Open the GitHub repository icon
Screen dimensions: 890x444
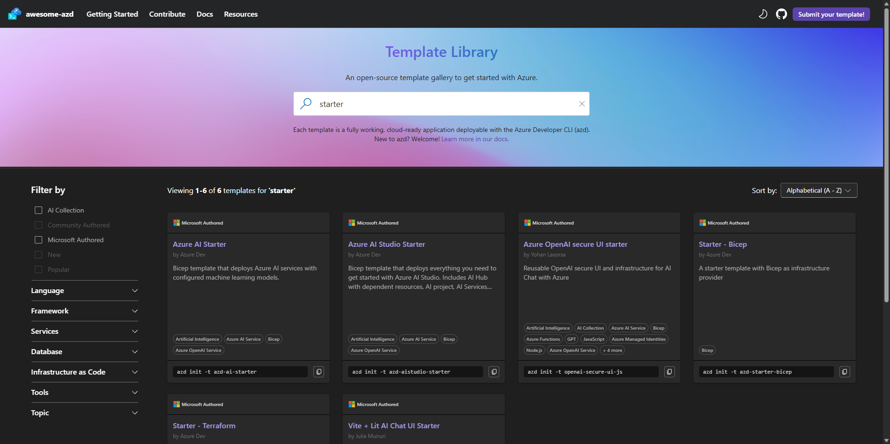[782, 14]
